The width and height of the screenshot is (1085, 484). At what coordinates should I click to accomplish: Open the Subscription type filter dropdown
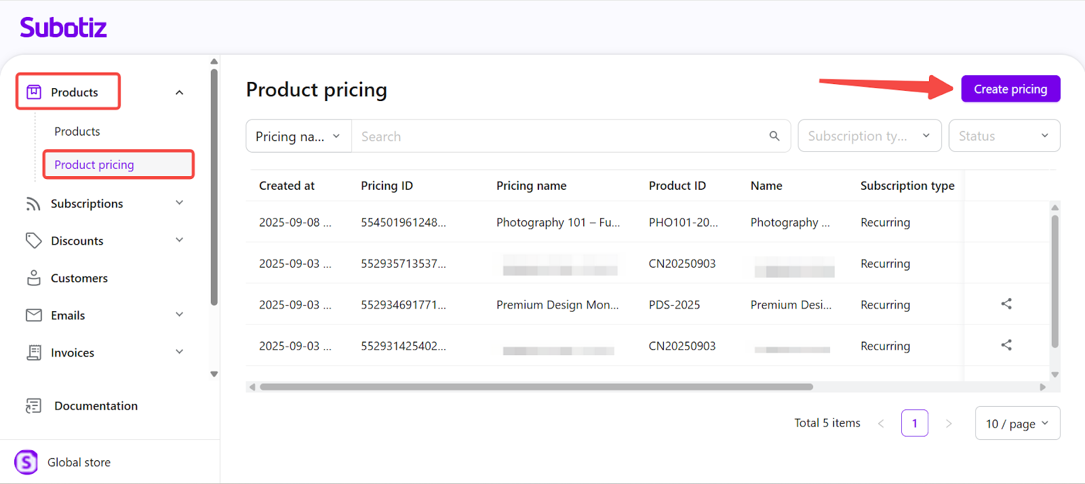point(869,136)
